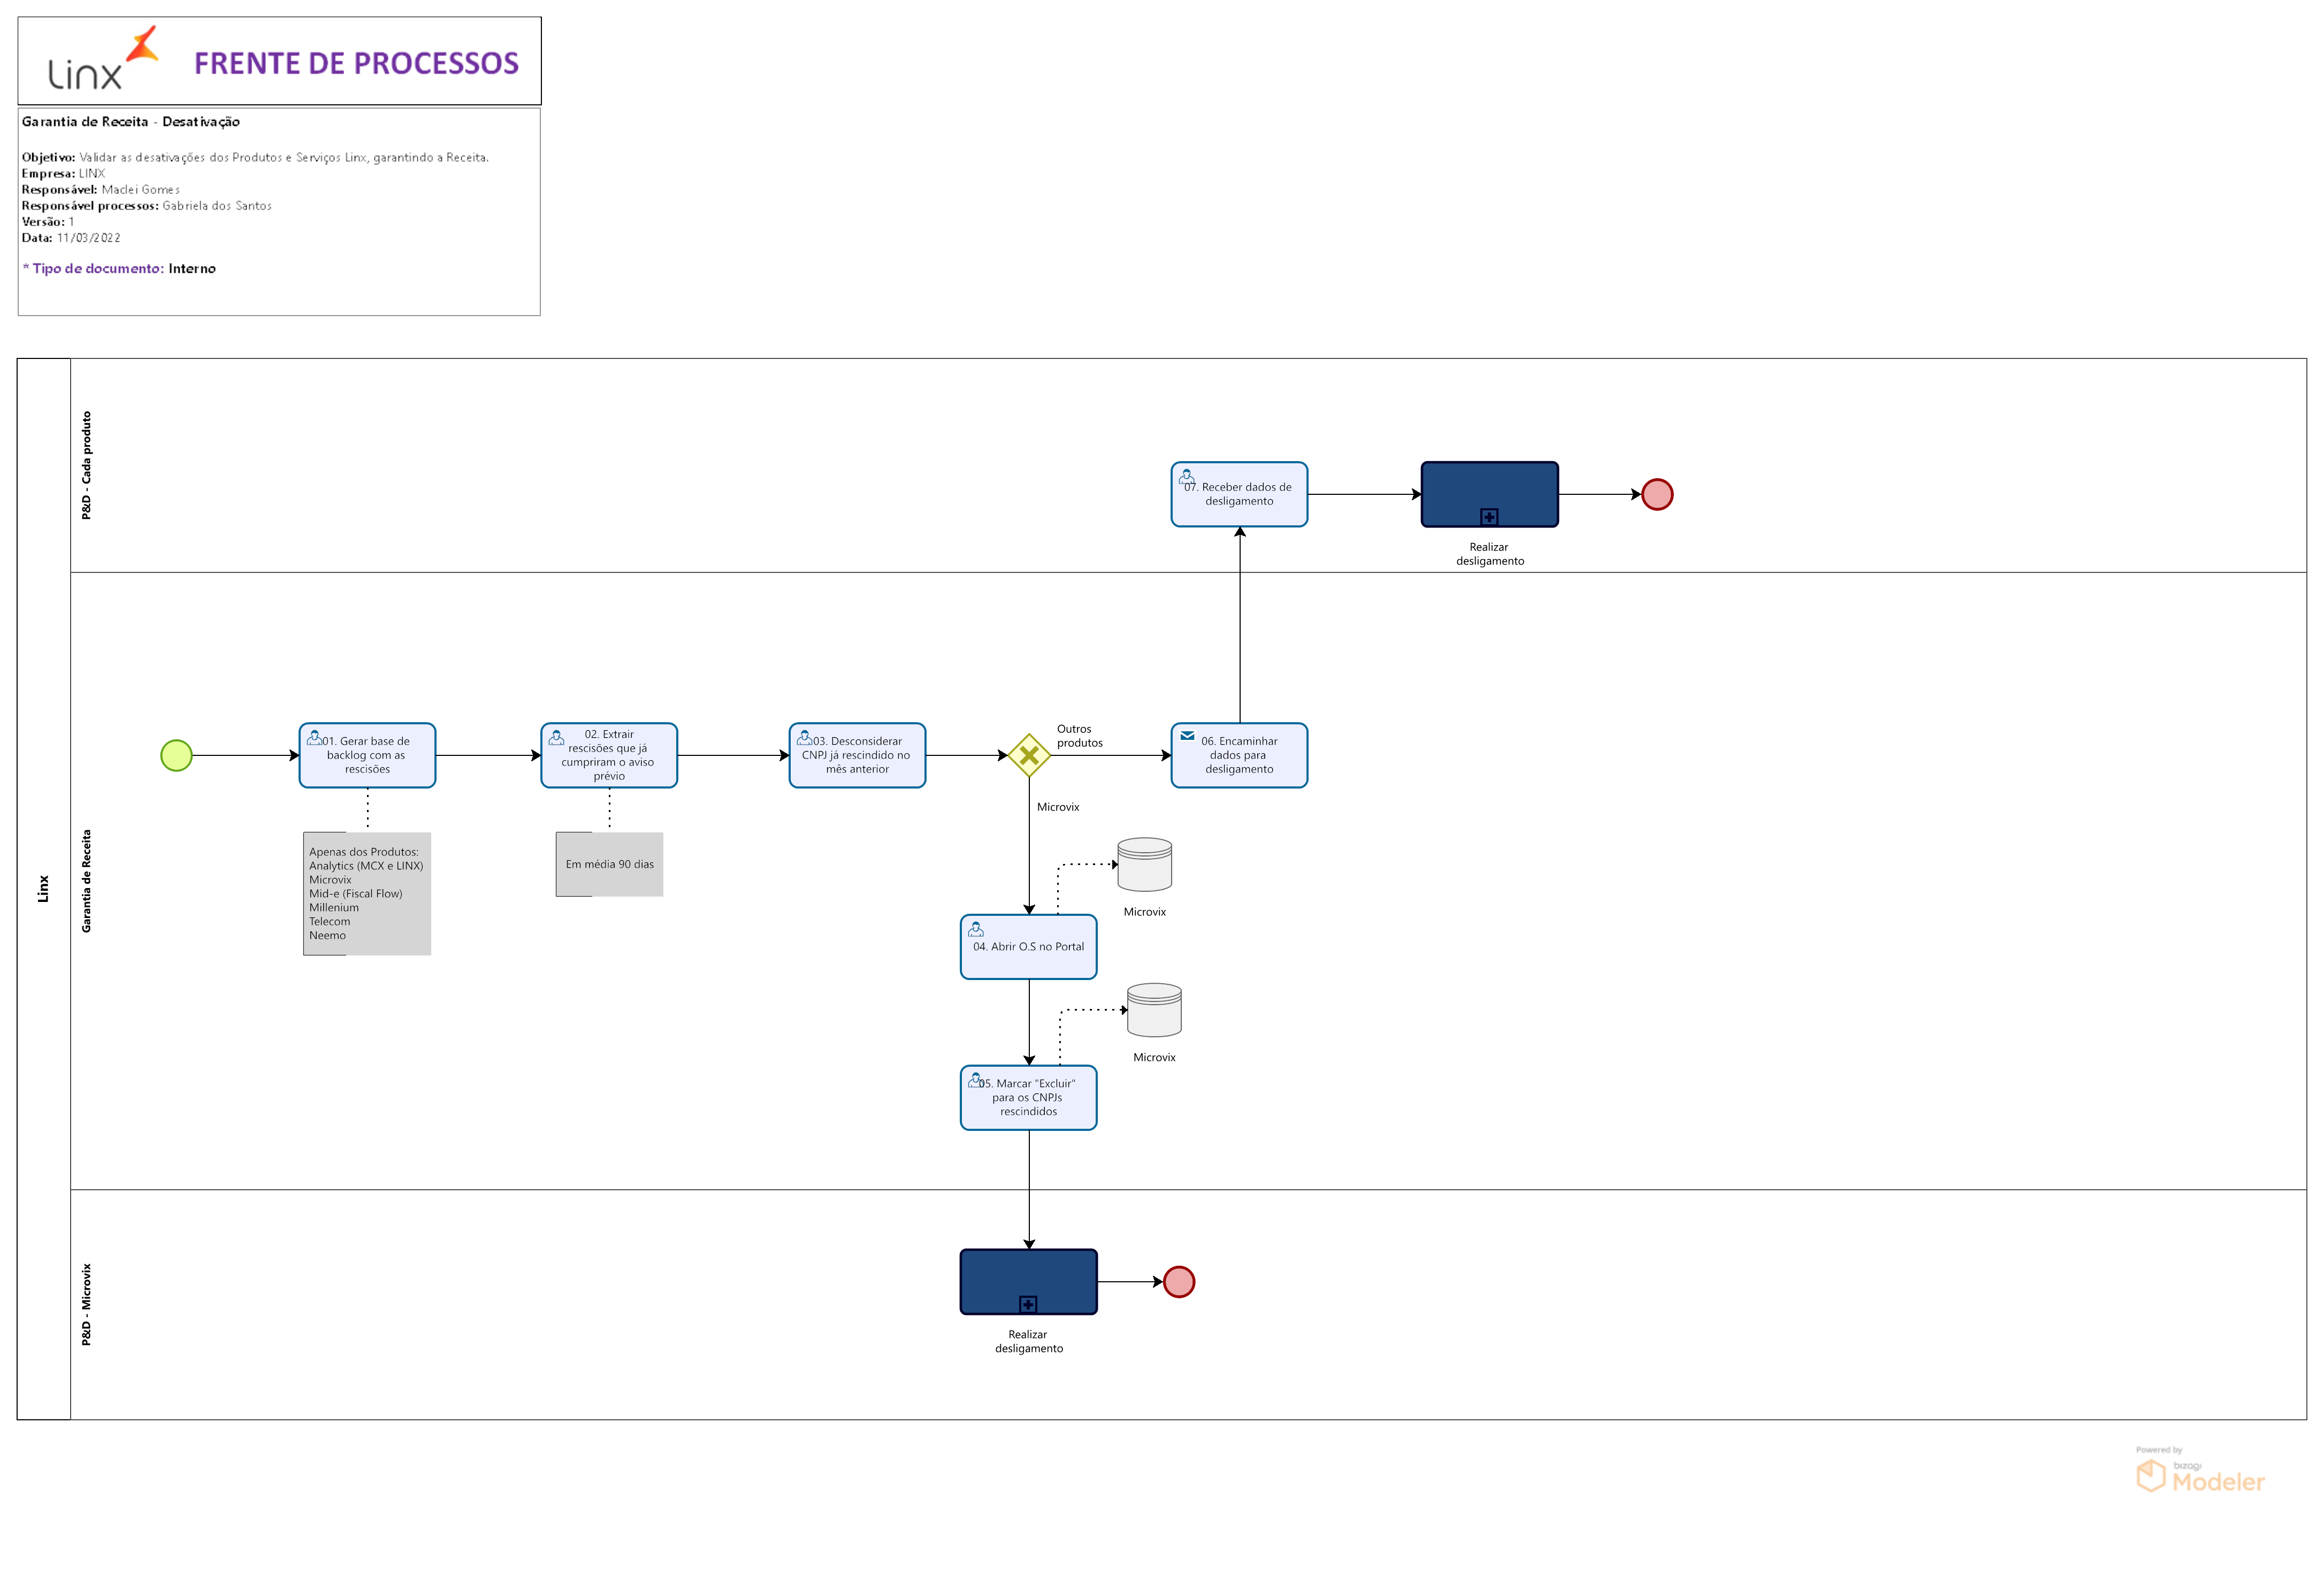
Task: Click the lower Microvix database cylinder icon
Action: click(1154, 1010)
